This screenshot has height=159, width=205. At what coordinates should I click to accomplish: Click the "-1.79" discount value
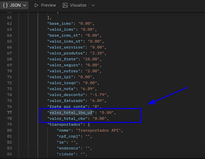click(x=98, y=95)
